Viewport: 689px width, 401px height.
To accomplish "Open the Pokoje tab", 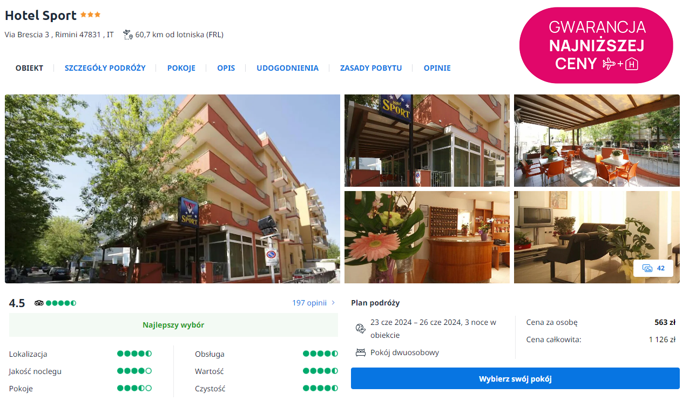I will pos(181,68).
